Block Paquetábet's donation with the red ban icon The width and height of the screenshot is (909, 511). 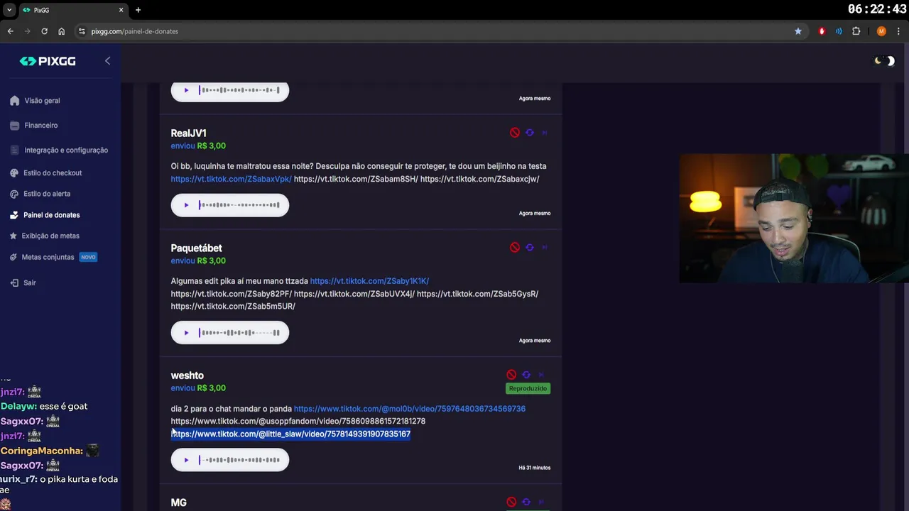coord(515,248)
